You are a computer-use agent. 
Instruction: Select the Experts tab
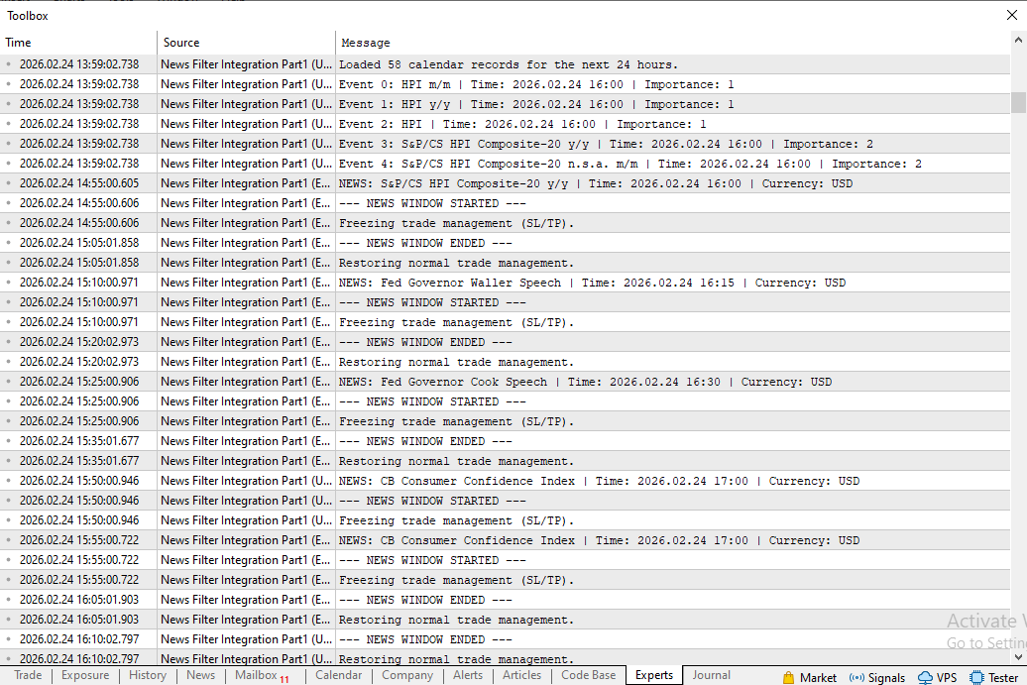(x=654, y=675)
